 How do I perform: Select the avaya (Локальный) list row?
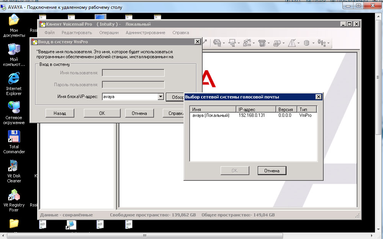coord(253,115)
